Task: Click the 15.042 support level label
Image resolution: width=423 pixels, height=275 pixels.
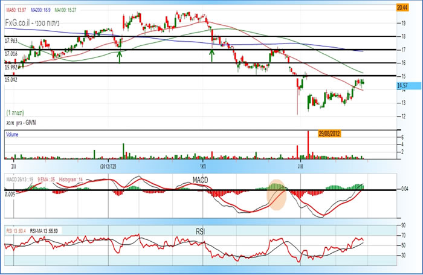Action: tap(11, 79)
